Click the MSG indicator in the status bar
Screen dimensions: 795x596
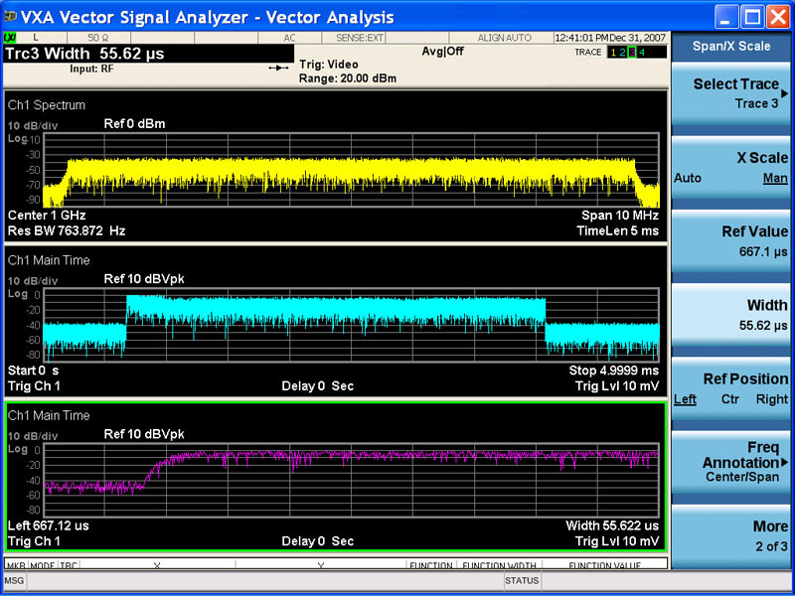point(13,580)
